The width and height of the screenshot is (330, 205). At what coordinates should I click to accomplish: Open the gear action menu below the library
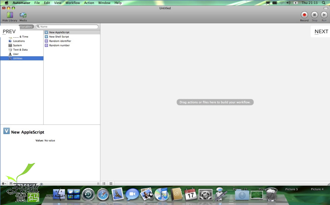point(4,183)
